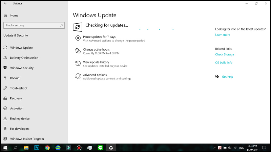The height and width of the screenshot is (152, 271).
Task: Open LINE app from taskbar
Action: (x=100, y=148)
